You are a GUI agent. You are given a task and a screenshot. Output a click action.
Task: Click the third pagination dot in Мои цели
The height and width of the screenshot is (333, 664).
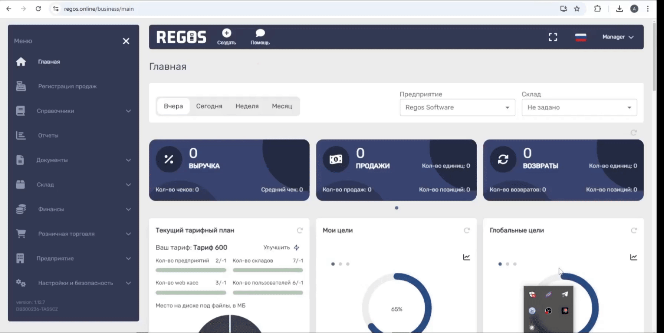(348, 264)
